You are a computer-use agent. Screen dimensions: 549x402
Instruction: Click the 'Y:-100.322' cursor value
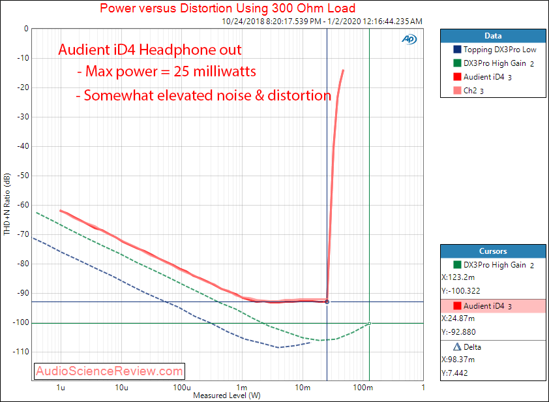pyautogui.click(x=461, y=291)
